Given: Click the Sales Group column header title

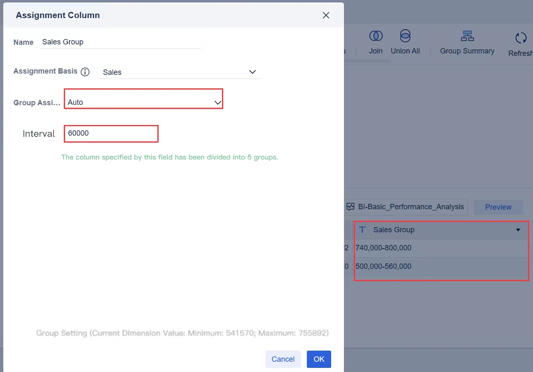Looking at the screenshot, I should point(394,230).
